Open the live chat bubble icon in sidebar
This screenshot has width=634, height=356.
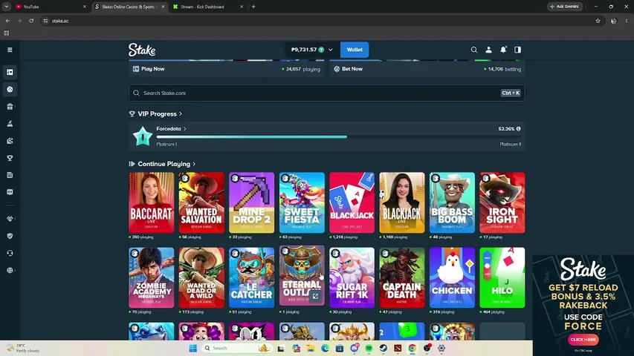[x=10, y=192]
